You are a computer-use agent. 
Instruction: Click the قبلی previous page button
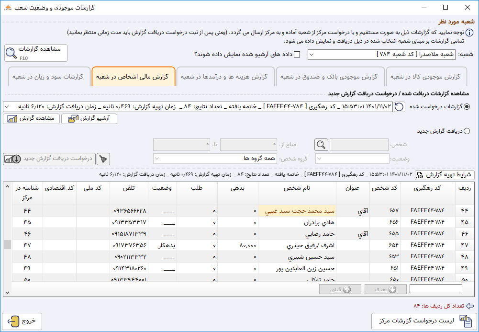click(x=340, y=289)
